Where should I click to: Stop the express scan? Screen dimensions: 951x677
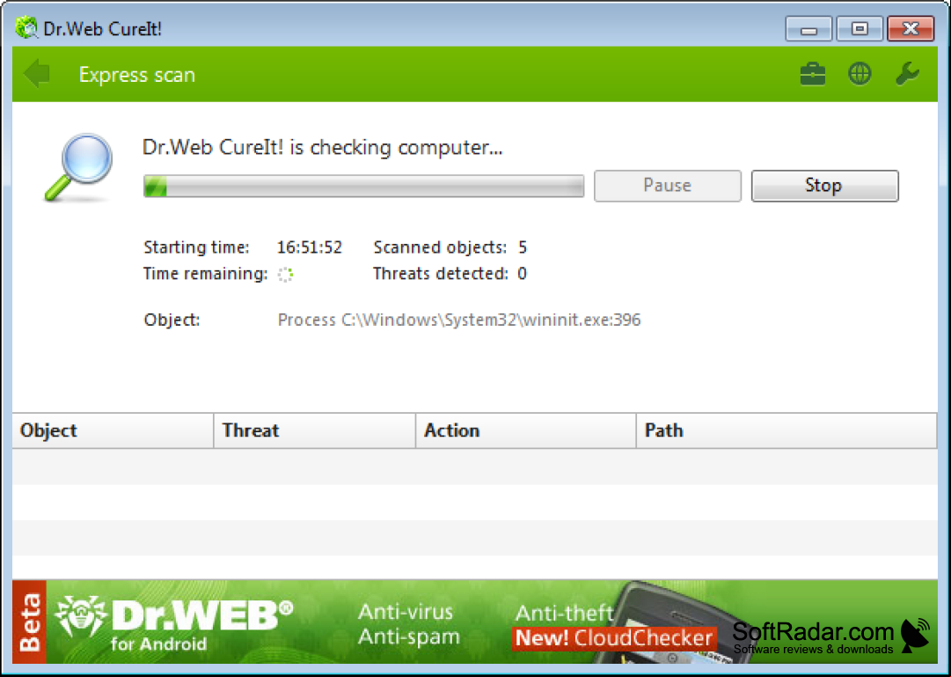tap(825, 185)
